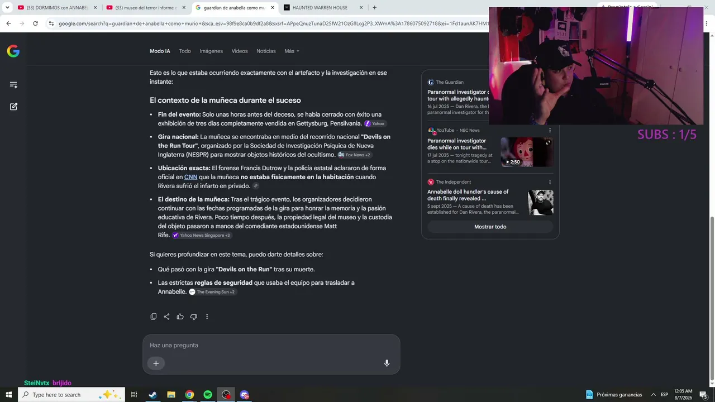Expand the 'Más' search filter dropdown
Viewport: 715px width, 402px height.
coord(292,51)
